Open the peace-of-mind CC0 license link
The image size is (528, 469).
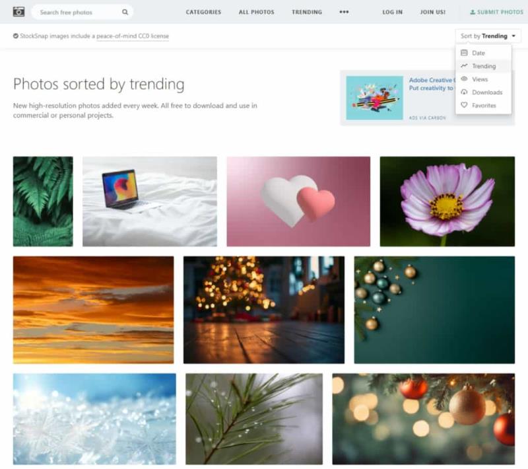coord(133,36)
